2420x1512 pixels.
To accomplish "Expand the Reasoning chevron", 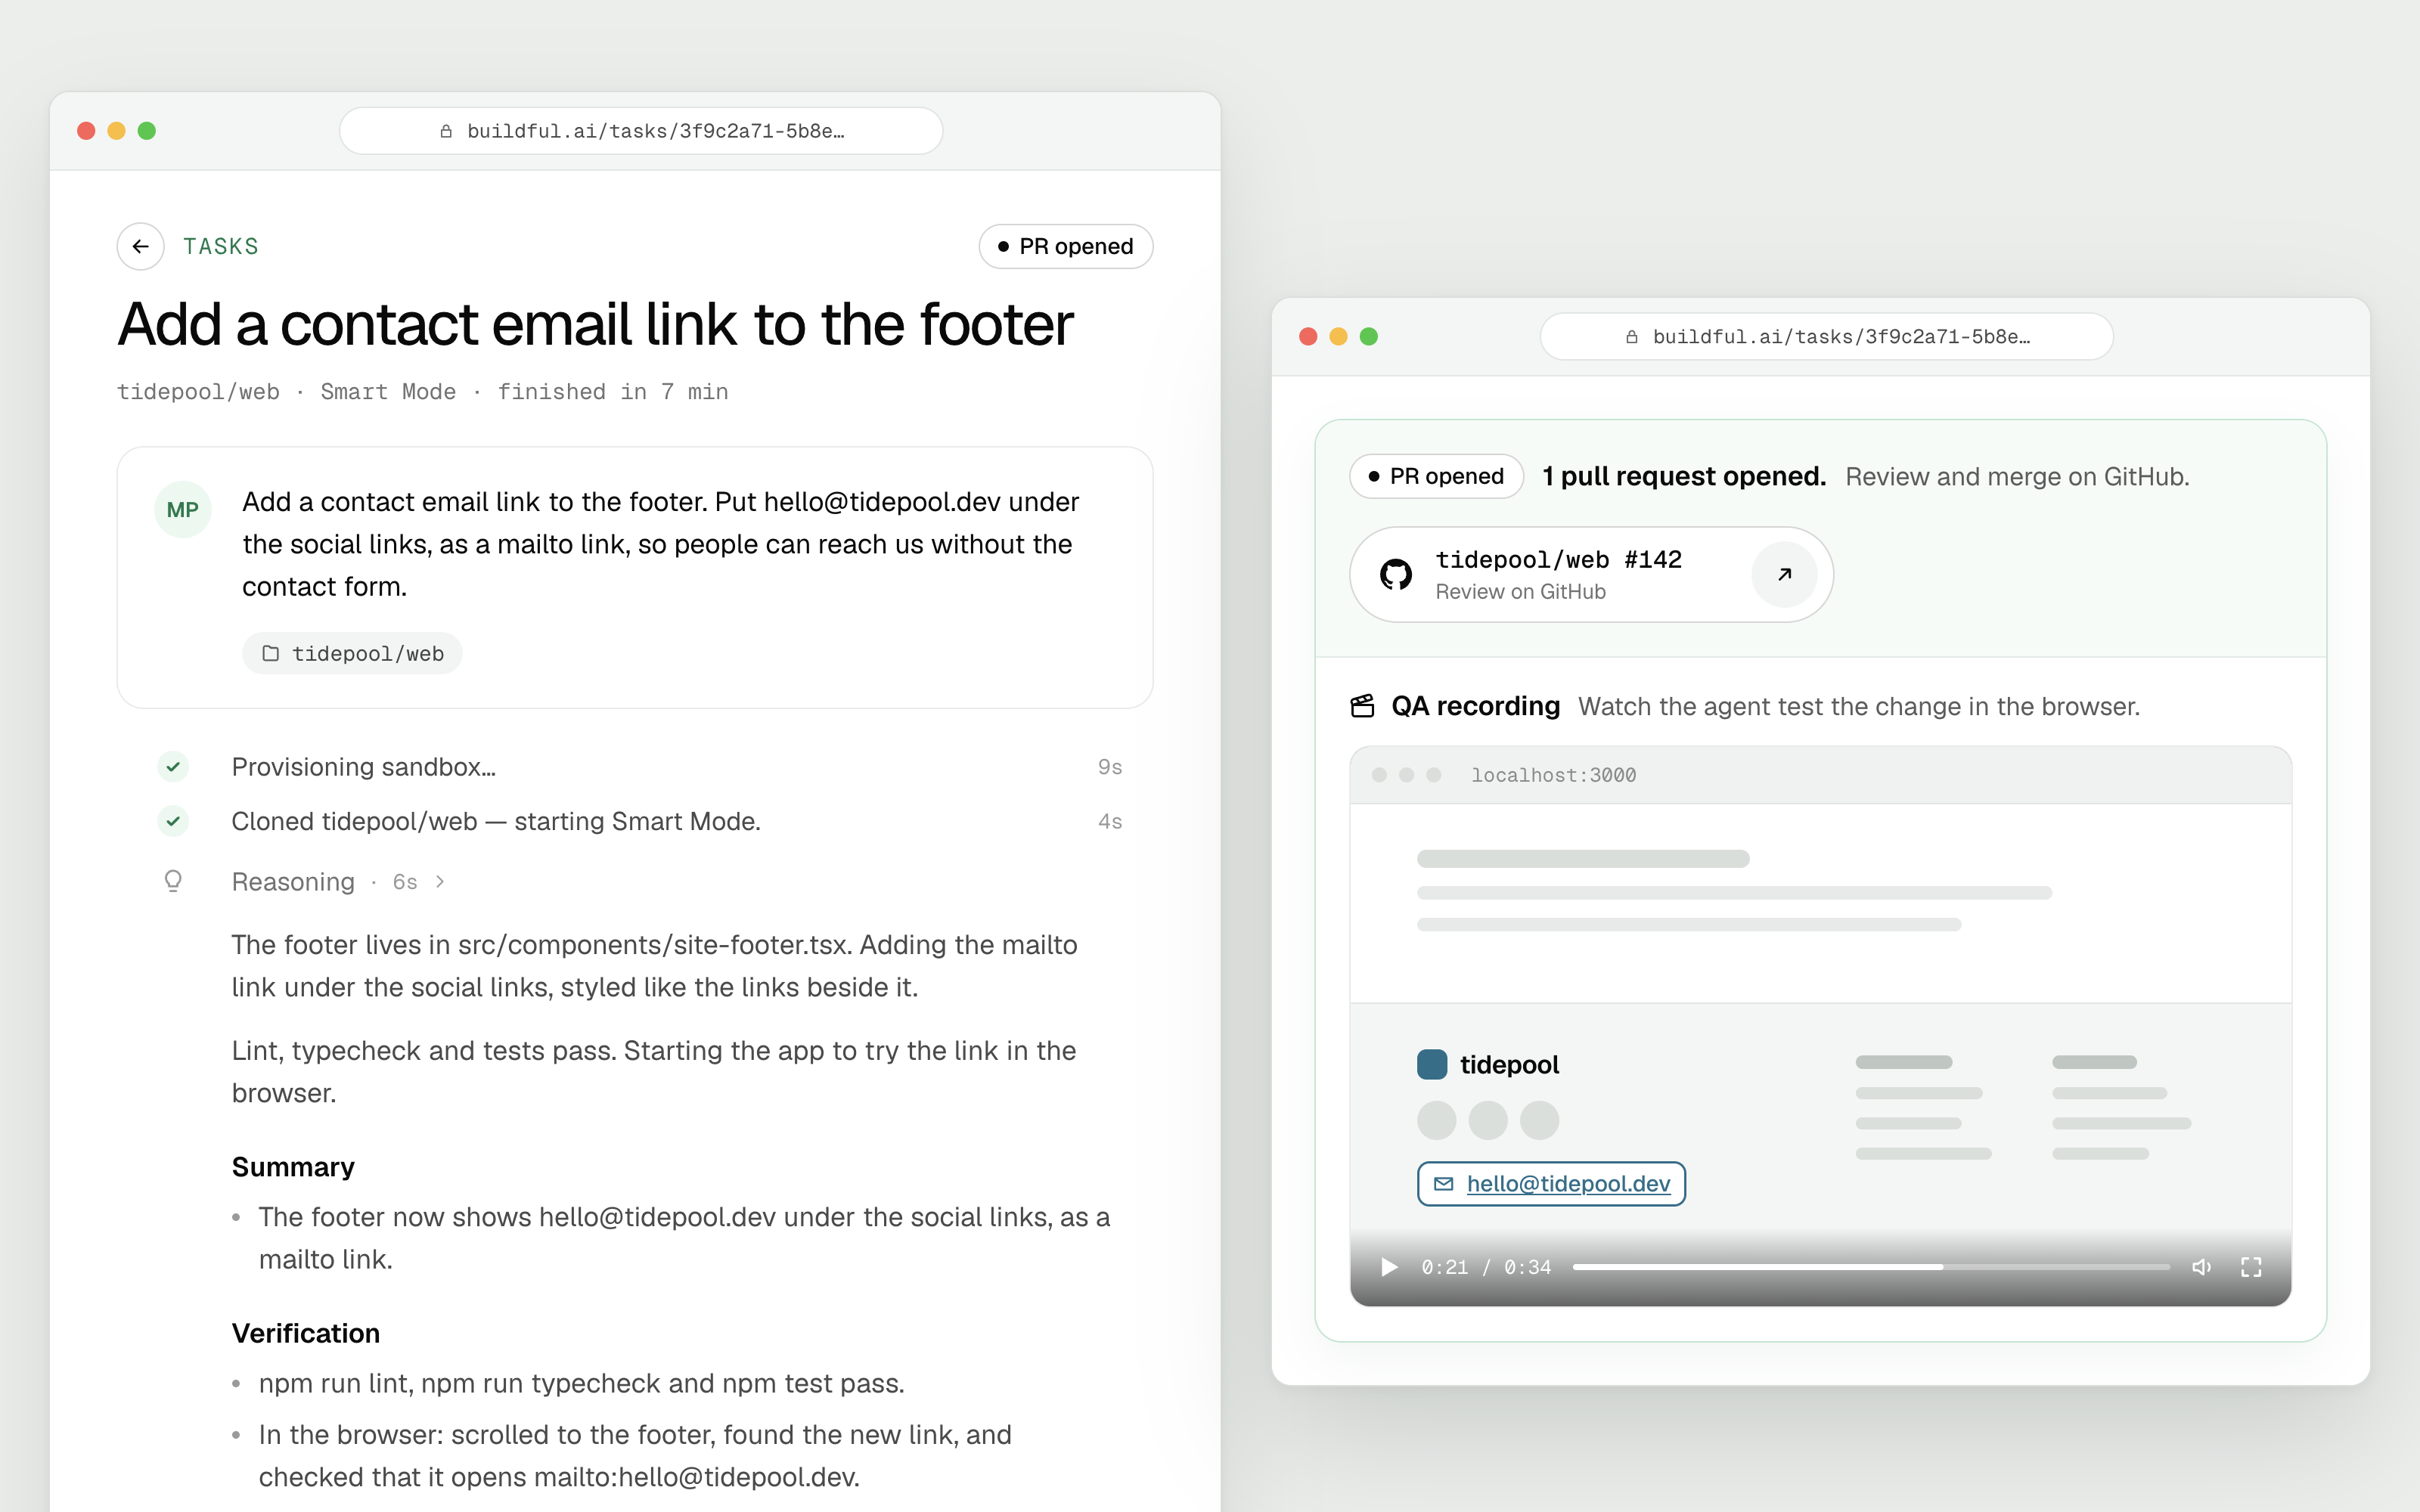I will [440, 881].
